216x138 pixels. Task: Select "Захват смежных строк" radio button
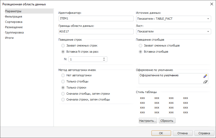pos(63,46)
